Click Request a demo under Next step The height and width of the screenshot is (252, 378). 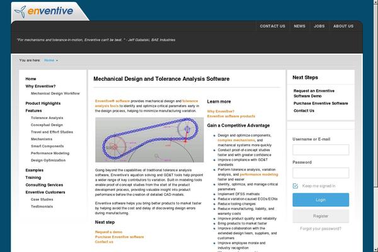pyautogui.click(x=108, y=232)
